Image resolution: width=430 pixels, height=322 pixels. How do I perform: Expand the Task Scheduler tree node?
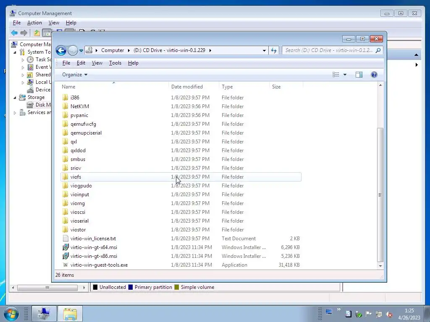tap(23, 60)
